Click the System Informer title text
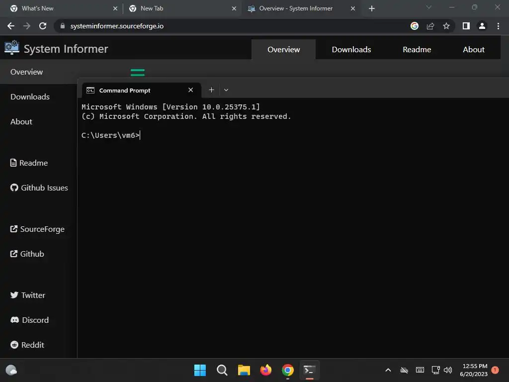The image size is (509, 382). [66, 49]
